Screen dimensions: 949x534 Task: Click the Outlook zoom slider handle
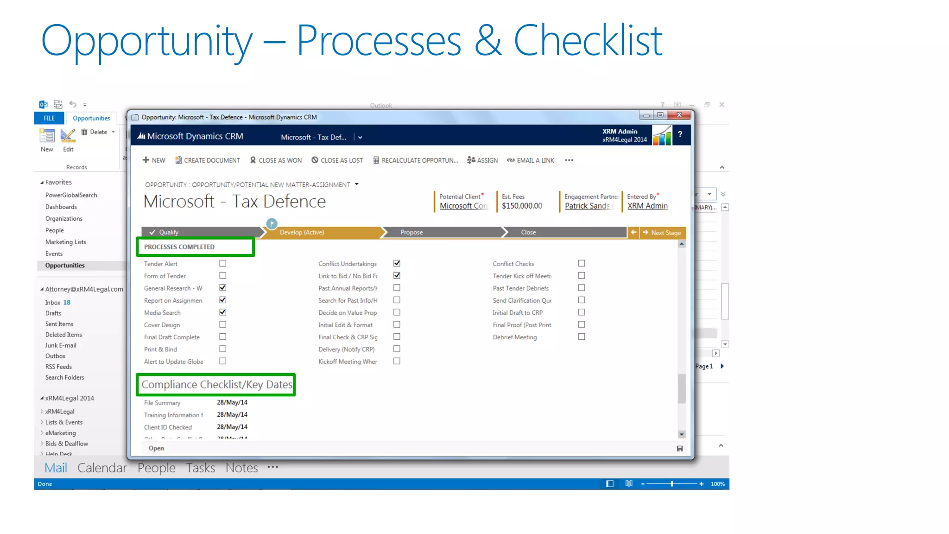(x=672, y=484)
